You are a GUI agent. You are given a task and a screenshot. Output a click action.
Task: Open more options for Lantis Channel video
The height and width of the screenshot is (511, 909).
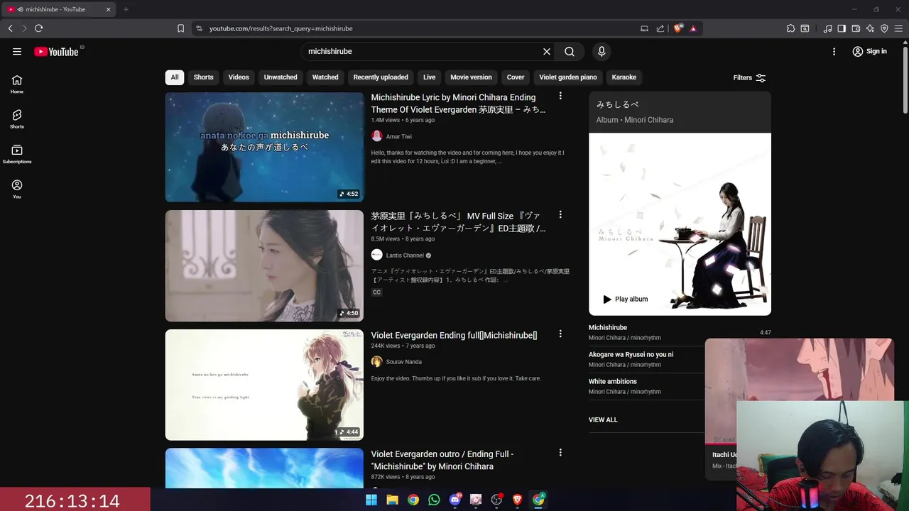560,214
